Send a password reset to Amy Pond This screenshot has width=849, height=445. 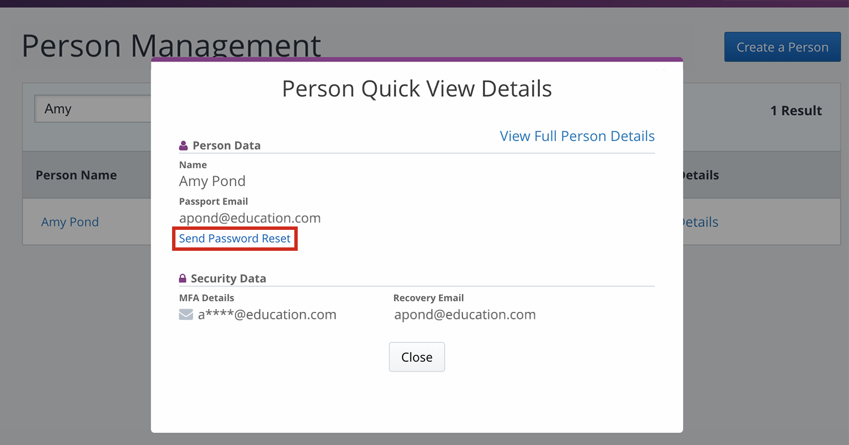[x=235, y=238]
